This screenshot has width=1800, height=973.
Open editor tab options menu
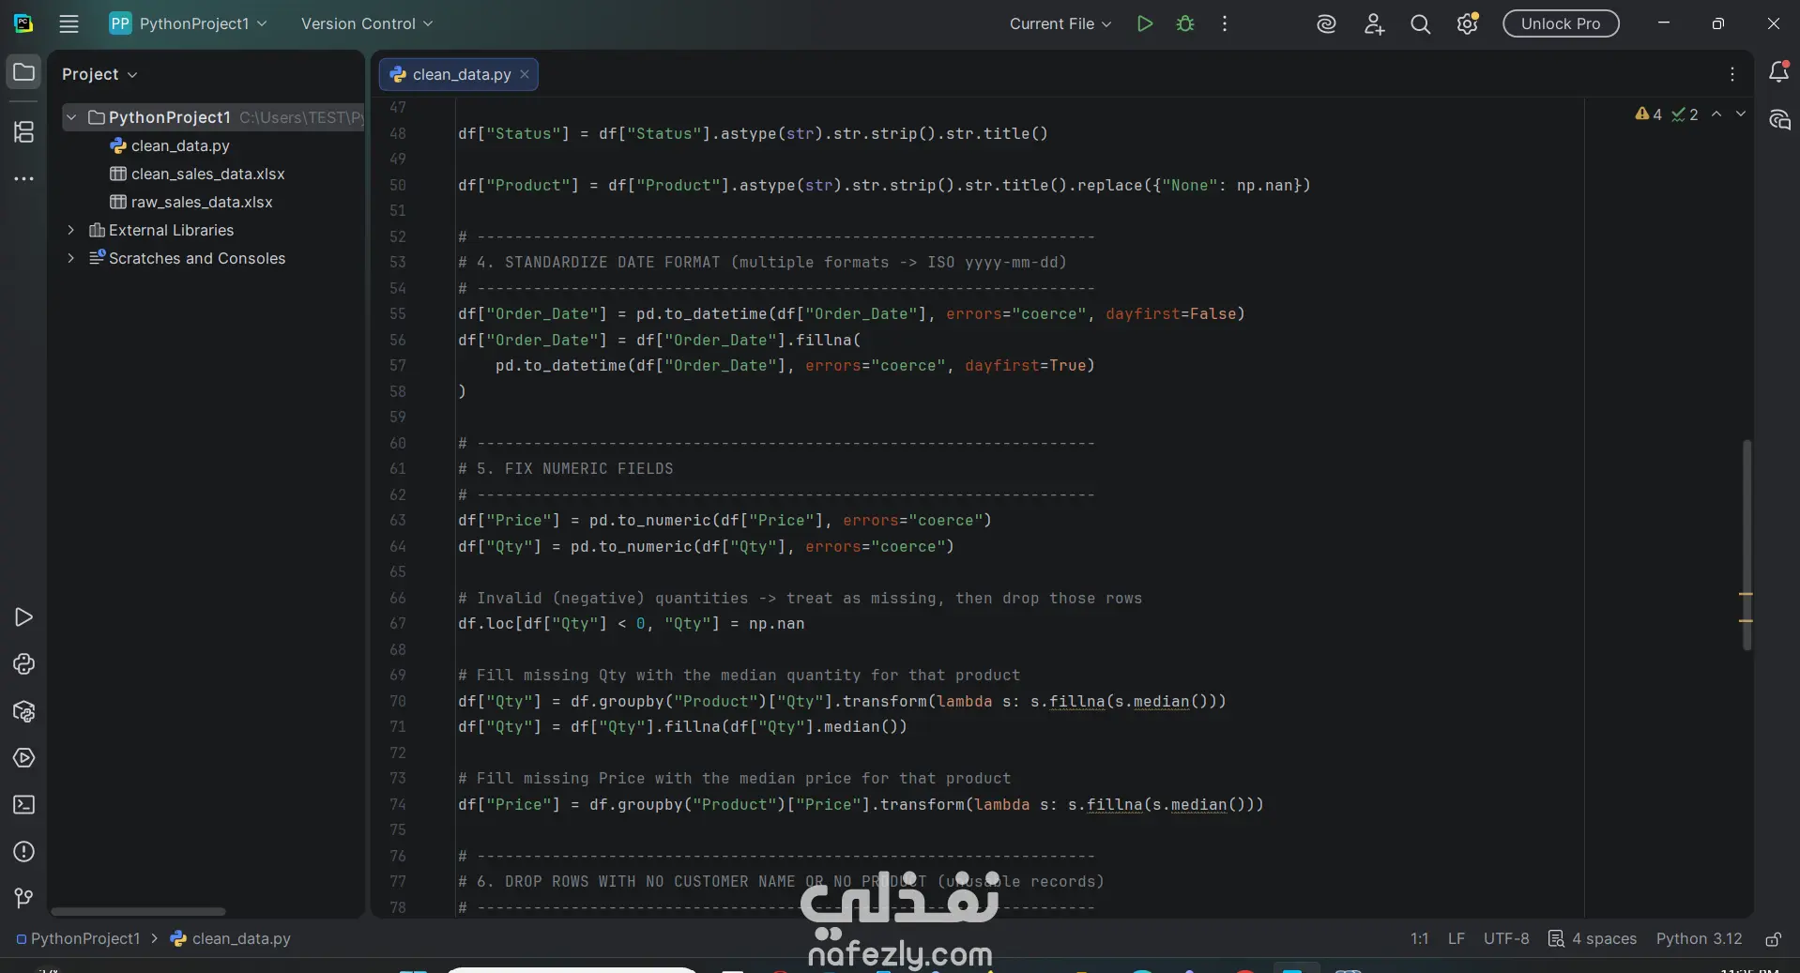pos(1732,74)
